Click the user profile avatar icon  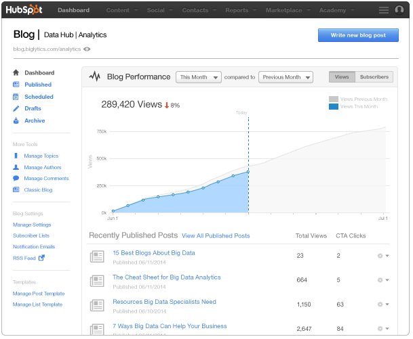[x=399, y=10]
